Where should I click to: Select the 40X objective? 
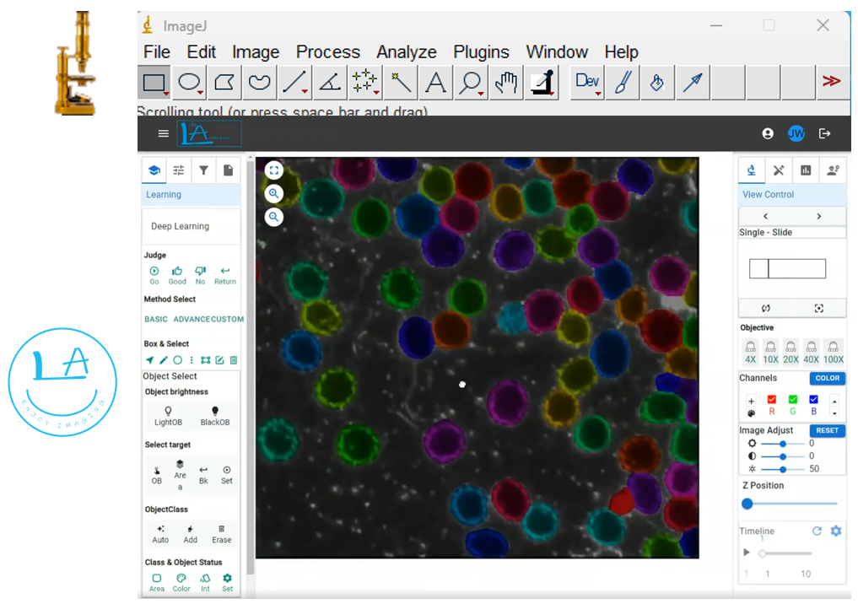click(x=811, y=352)
